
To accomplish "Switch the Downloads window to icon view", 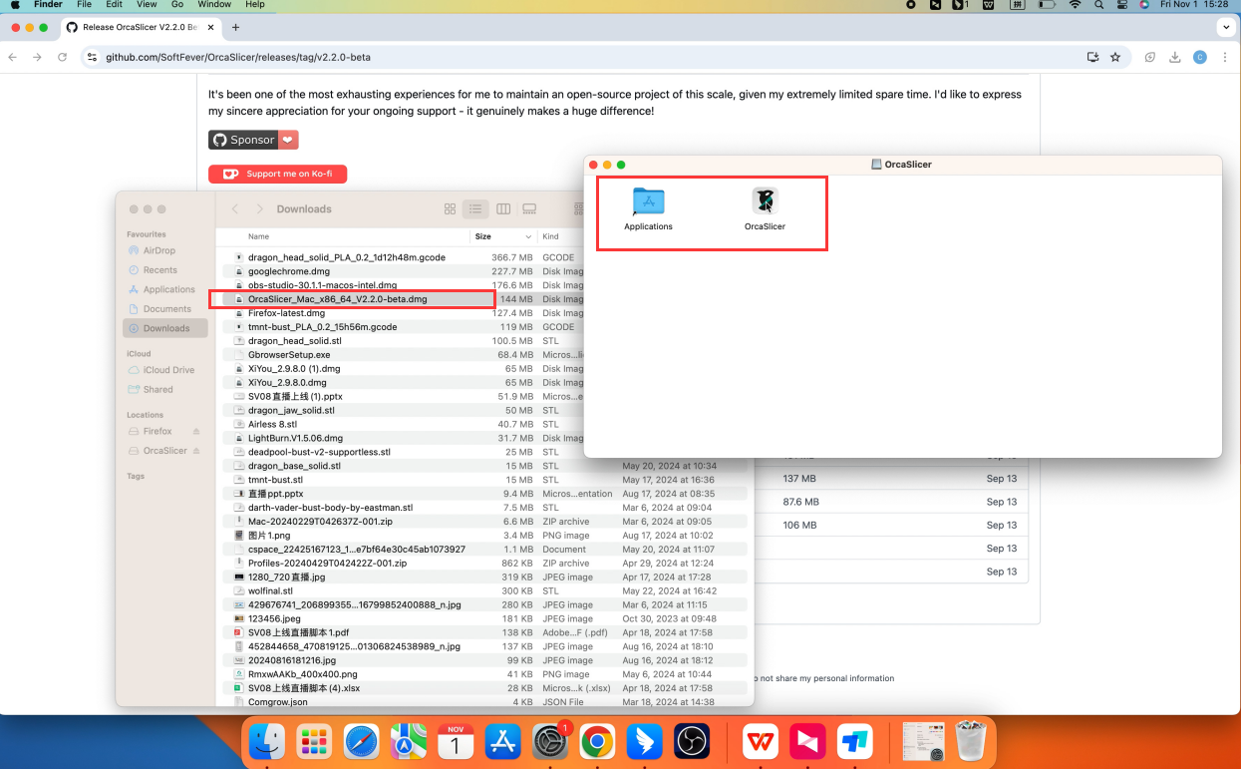I will pos(450,208).
